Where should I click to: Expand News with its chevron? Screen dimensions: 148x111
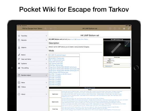click(46, 83)
